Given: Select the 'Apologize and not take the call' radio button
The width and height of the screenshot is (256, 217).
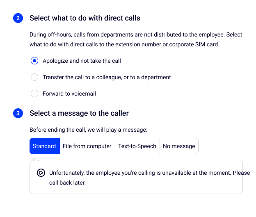Looking at the screenshot, I should click(35, 61).
